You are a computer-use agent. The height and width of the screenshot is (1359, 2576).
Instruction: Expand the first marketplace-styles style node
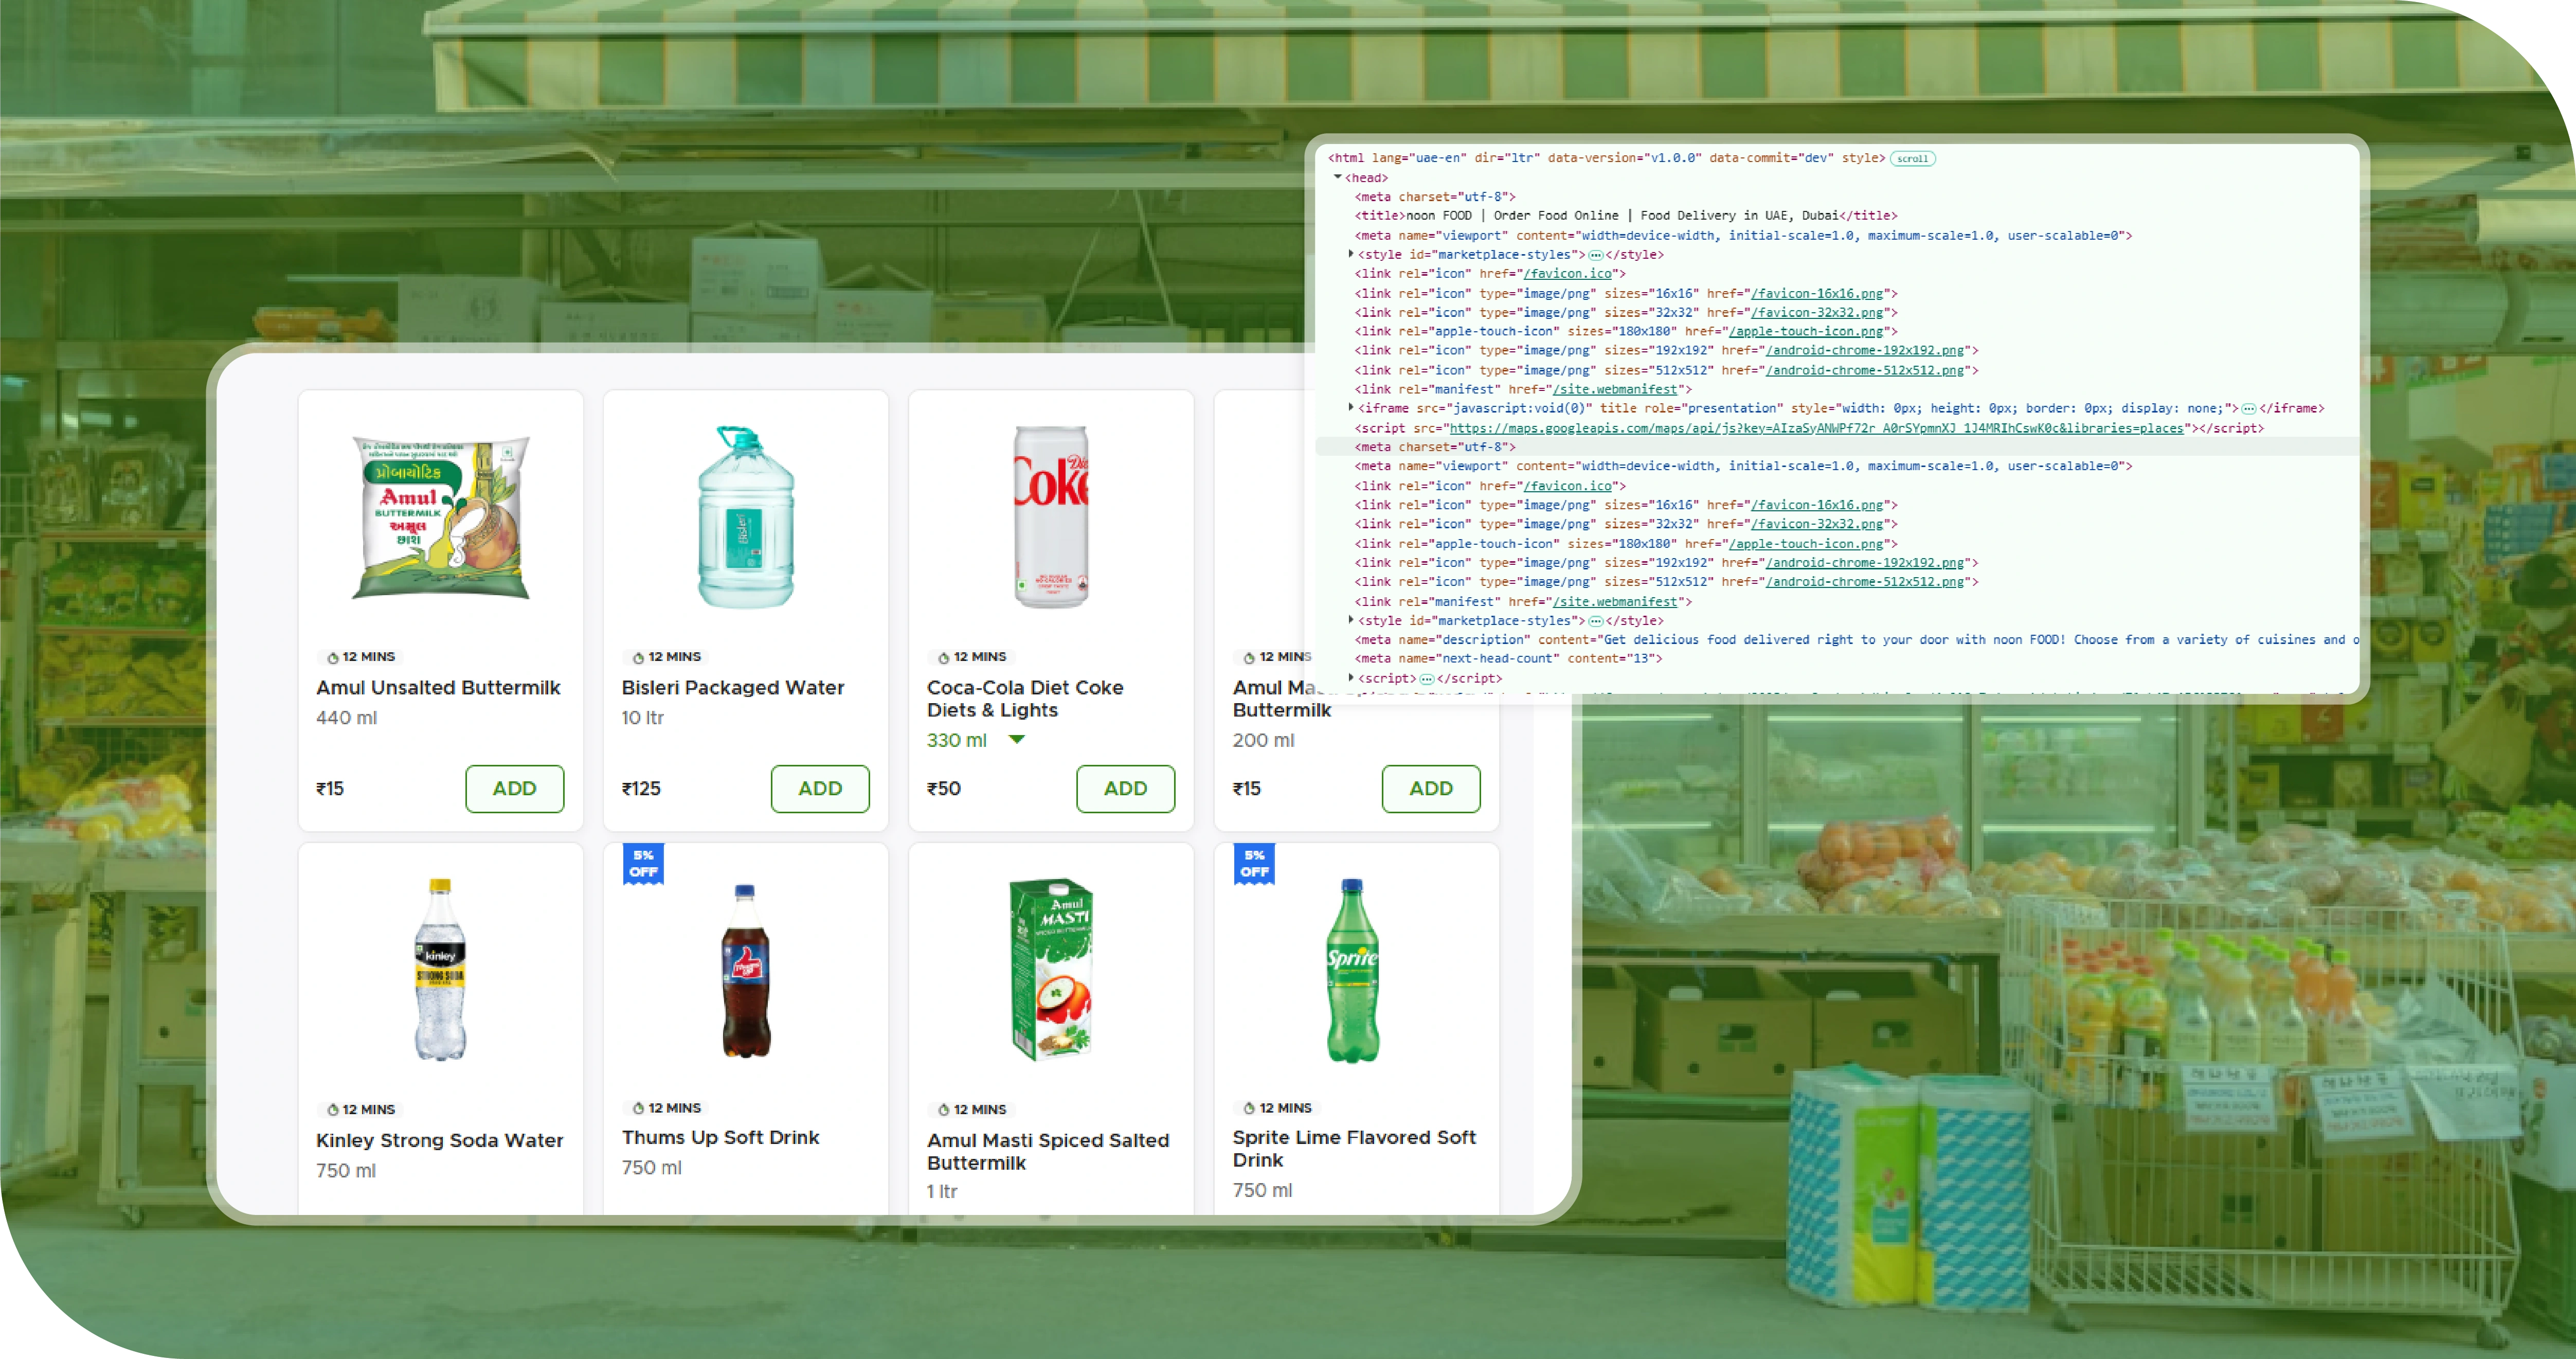(1351, 254)
